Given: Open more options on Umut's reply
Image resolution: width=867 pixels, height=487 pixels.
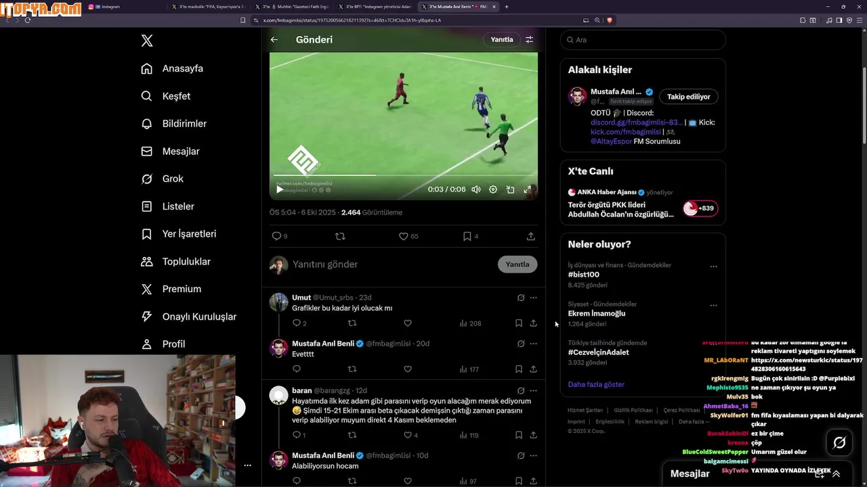Looking at the screenshot, I should pyautogui.click(x=533, y=298).
